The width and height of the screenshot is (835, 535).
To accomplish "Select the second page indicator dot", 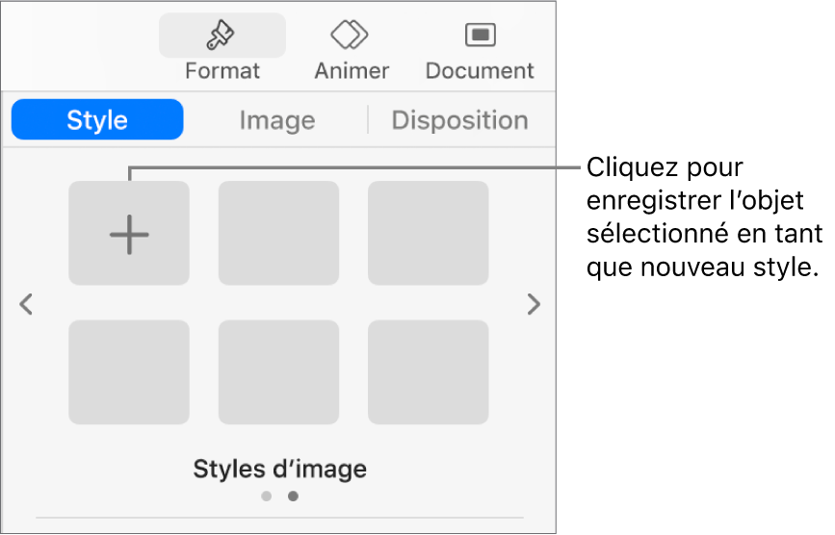I will pos(293,497).
